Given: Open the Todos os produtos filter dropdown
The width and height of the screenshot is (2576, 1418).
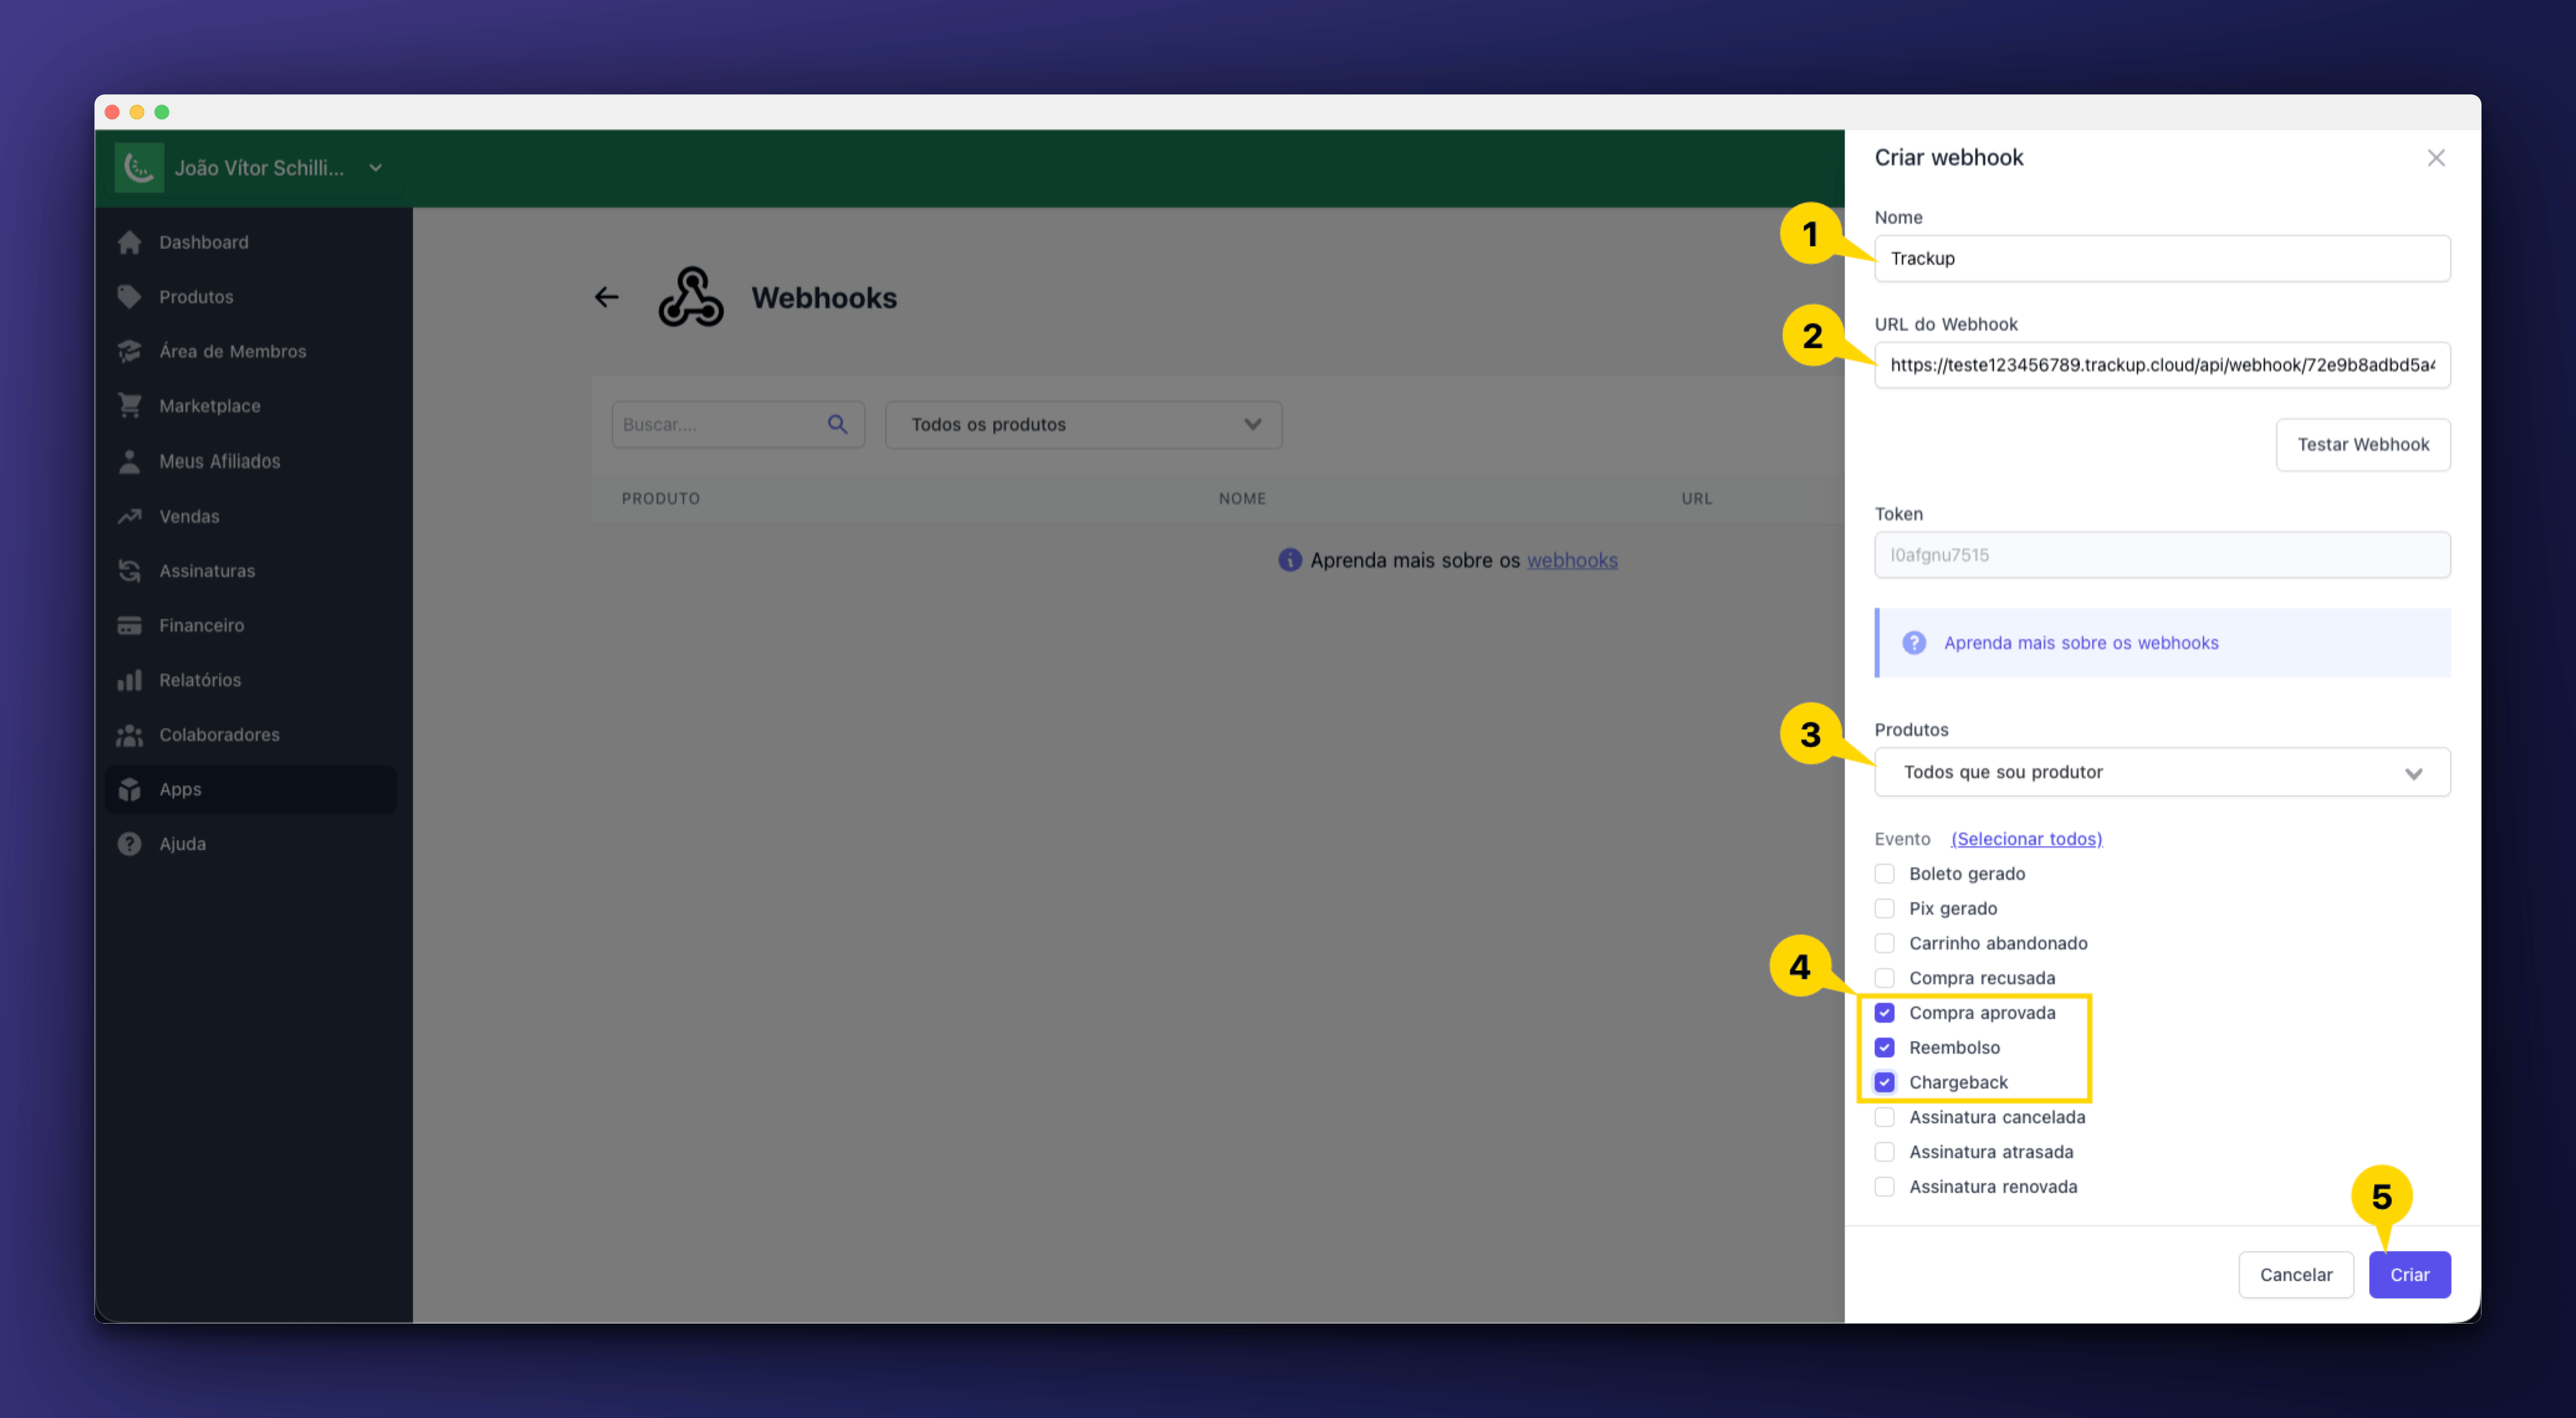Looking at the screenshot, I should [x=1084, y=425].
